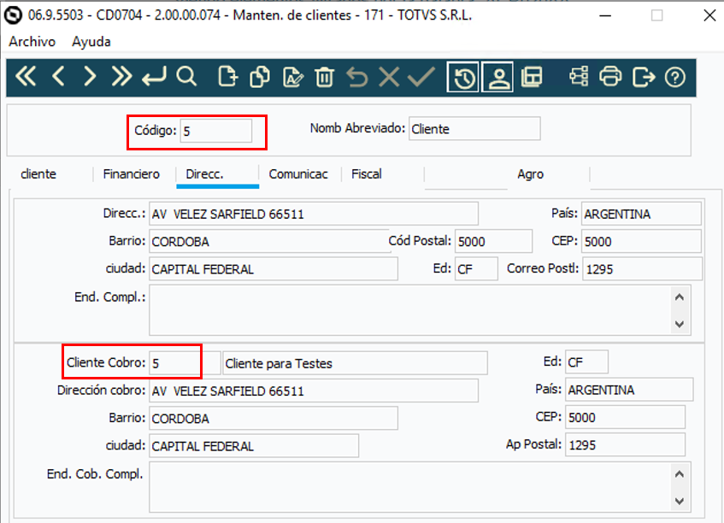Open the Archivo menu
The height and width of the screenshot is (523, 724).
(32, 42)
